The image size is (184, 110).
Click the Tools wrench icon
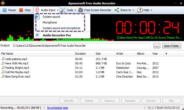[x=63, y=10]
